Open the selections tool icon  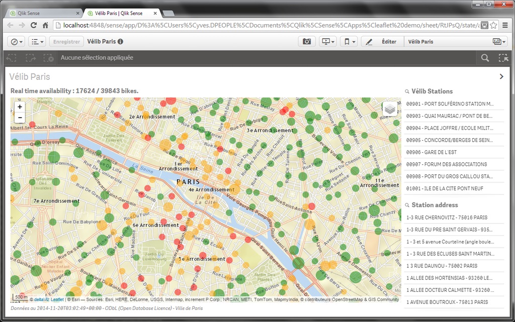(503, 58)
